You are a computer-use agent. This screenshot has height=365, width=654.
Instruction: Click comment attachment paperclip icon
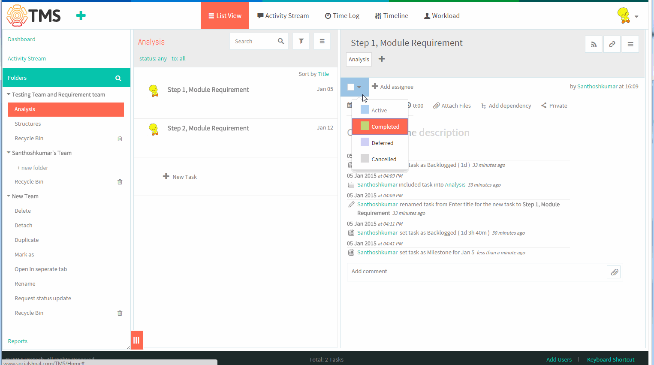coord(614,272)
